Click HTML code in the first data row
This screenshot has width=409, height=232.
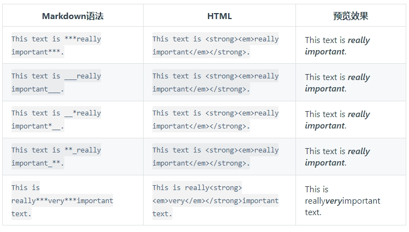[x=216, y=46]
